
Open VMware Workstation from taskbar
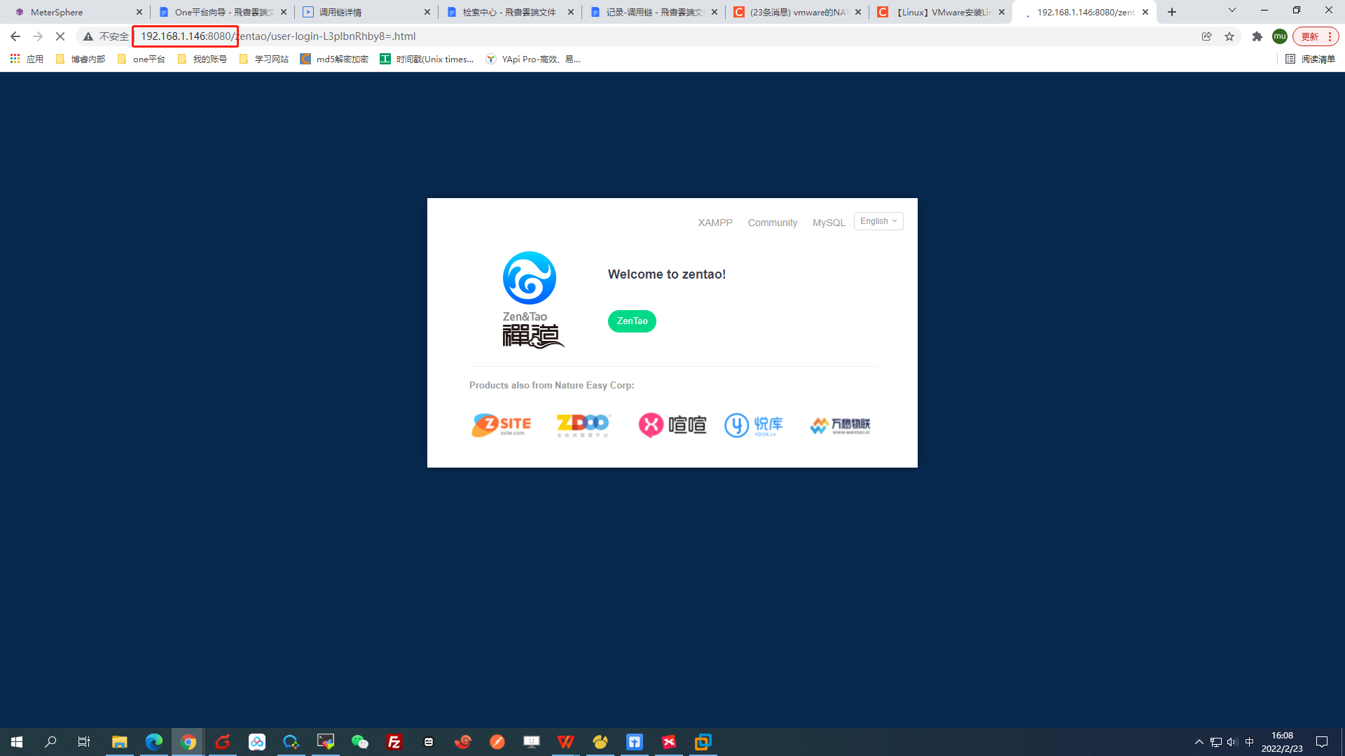coord(703,742)
